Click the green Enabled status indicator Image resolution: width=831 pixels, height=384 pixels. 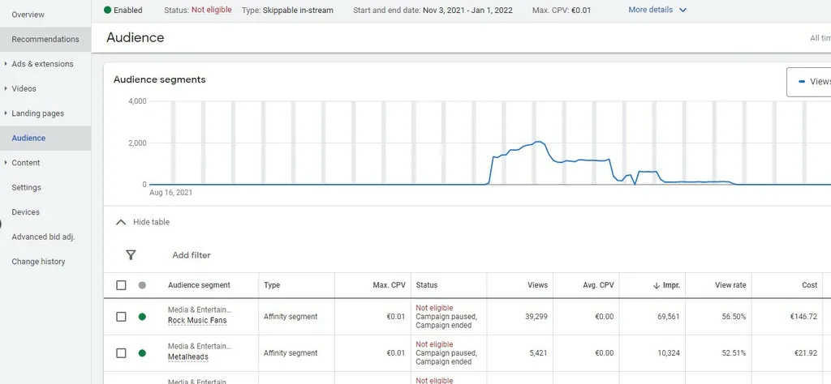(x=108, y=11)
